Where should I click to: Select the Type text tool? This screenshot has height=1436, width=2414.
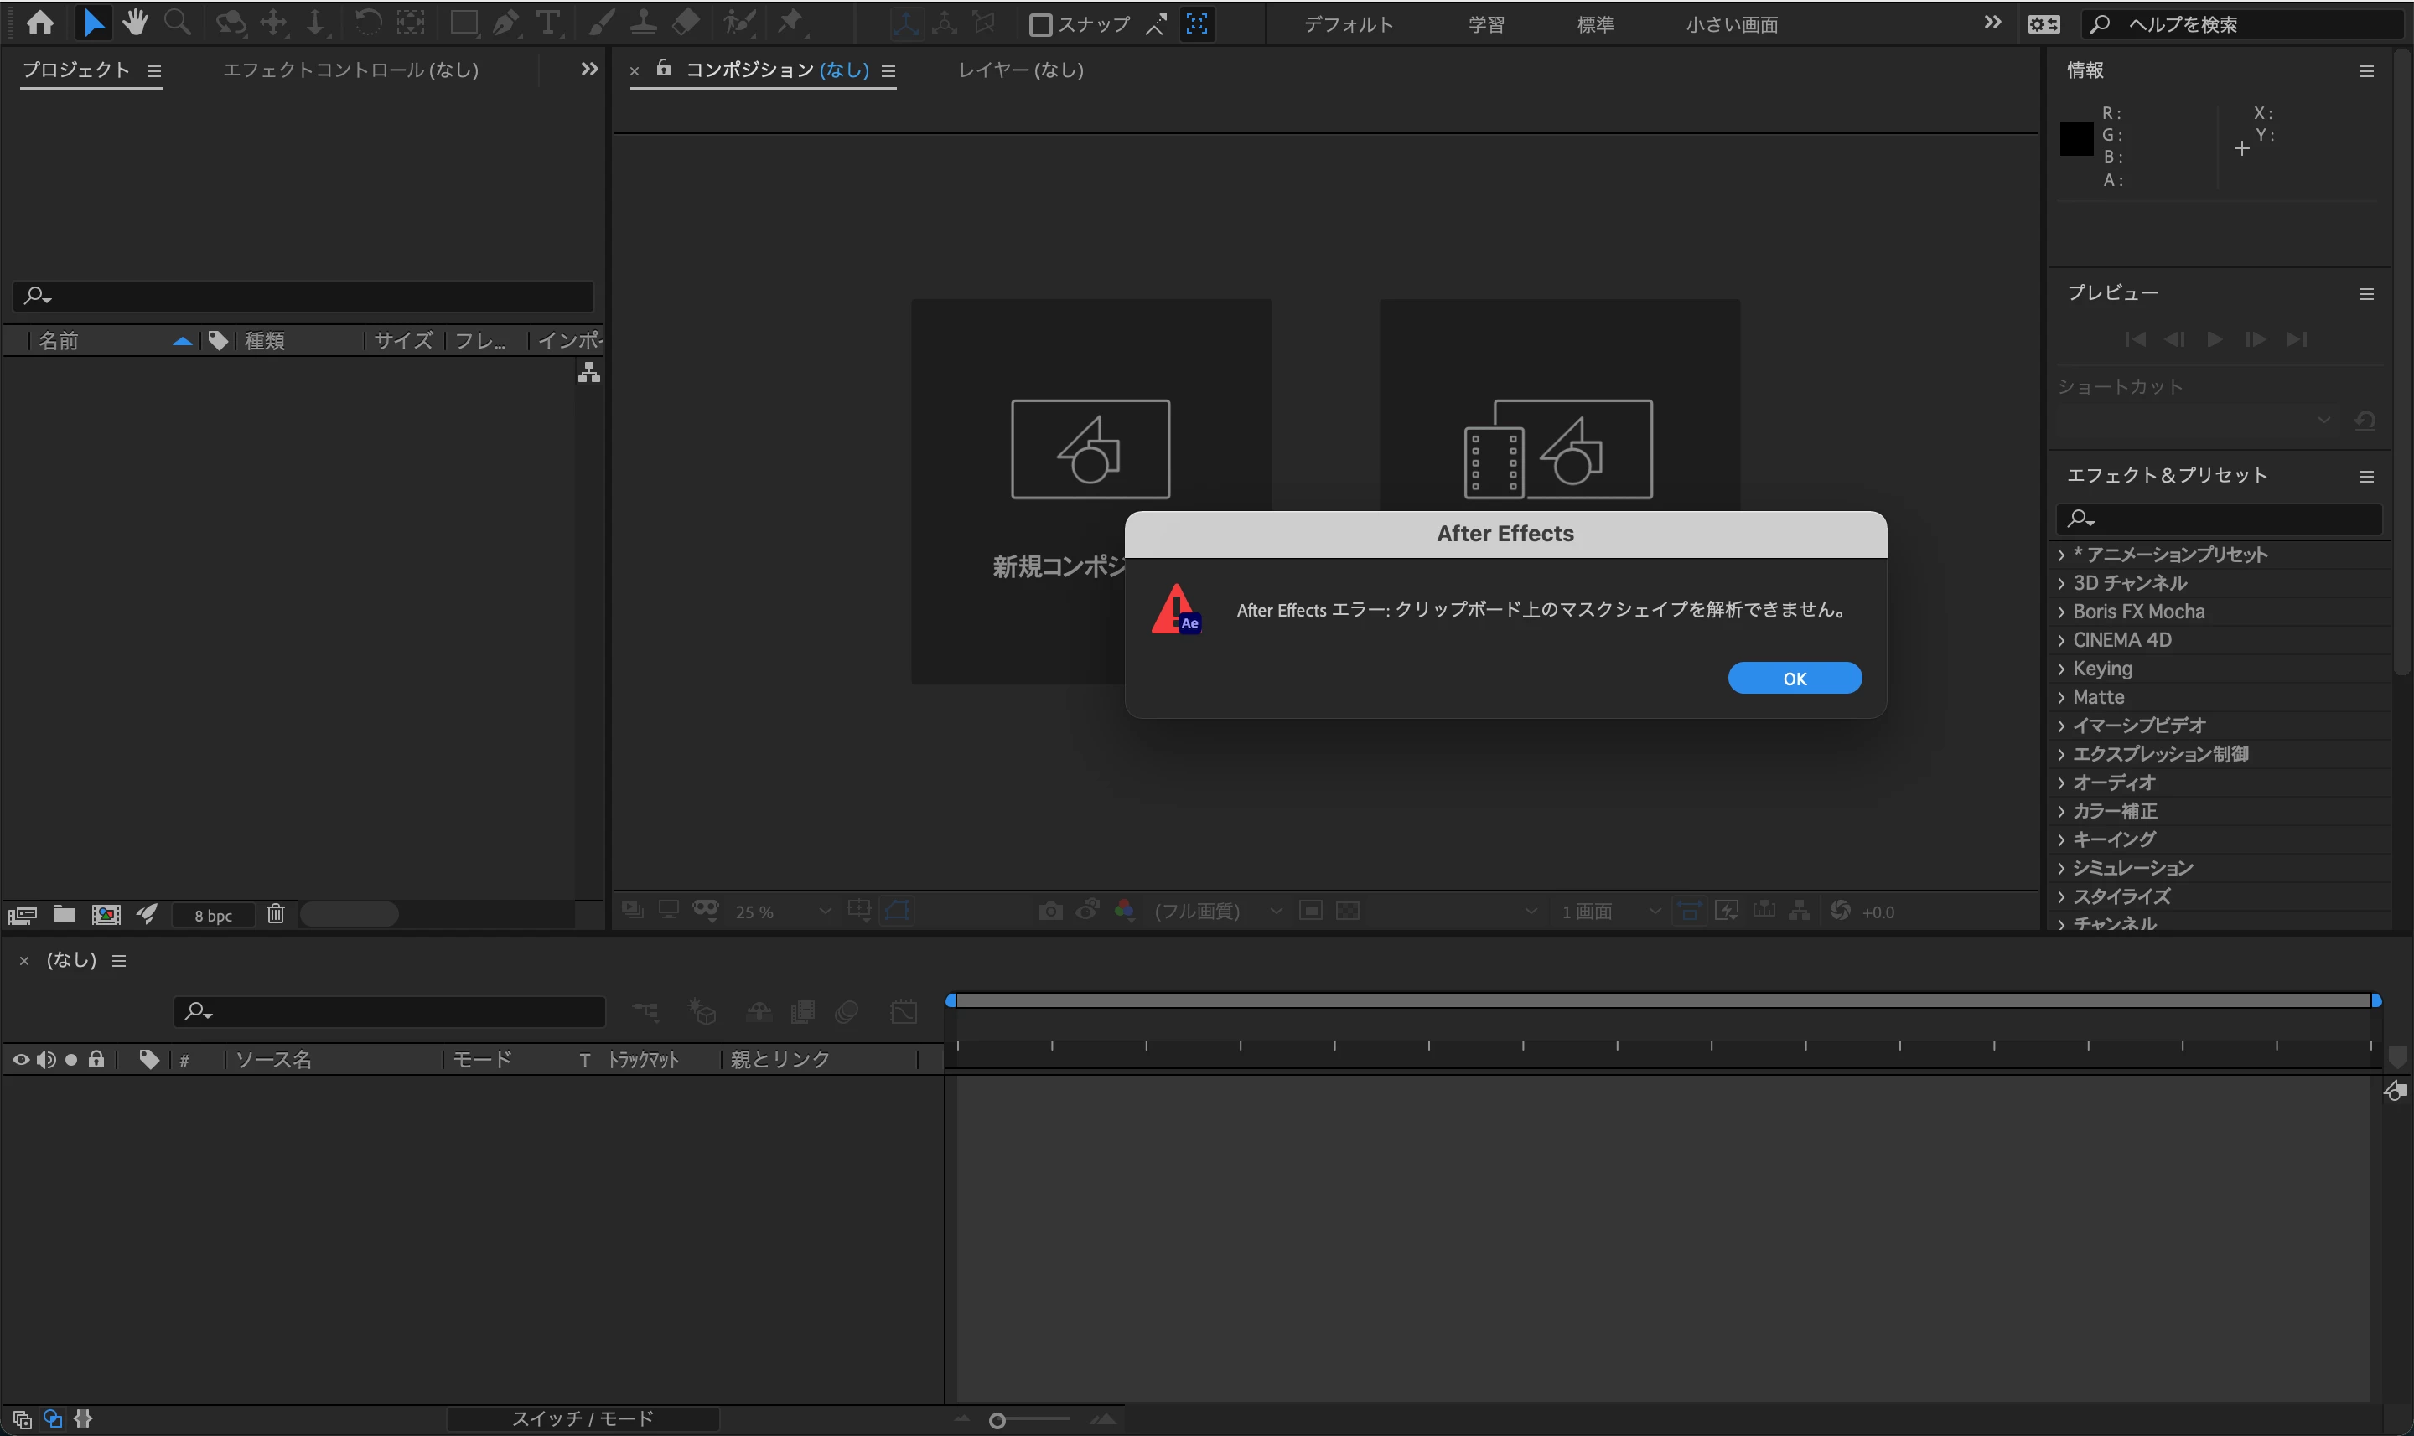pyautogui.click(x=548, y=23)
